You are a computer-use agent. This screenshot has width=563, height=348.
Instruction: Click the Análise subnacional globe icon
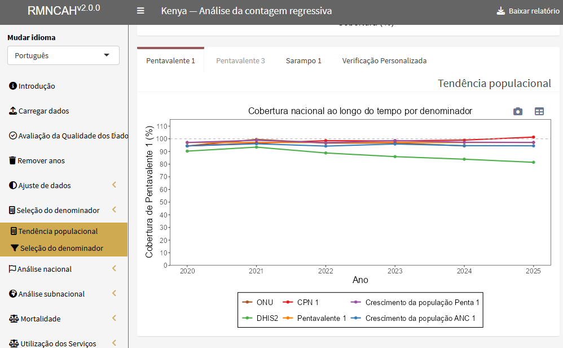(x=13, y=294)
